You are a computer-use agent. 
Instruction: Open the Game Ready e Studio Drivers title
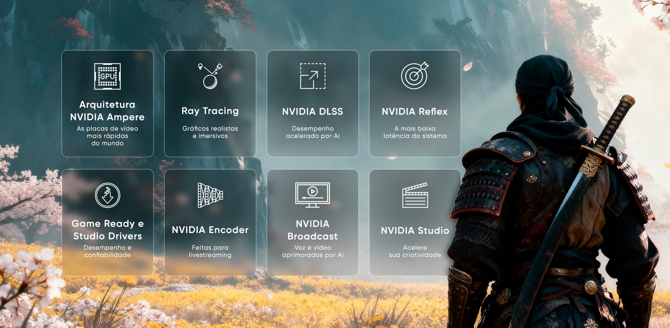click(107, 230)
